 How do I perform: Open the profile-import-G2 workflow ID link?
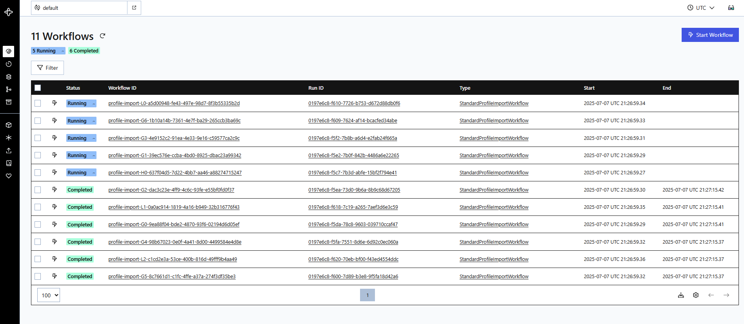[x=171, y=190]
